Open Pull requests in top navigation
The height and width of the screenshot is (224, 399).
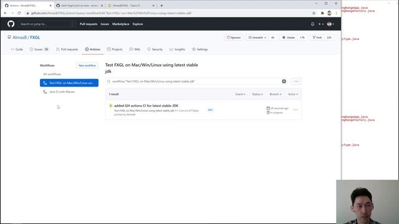(89, 24)
